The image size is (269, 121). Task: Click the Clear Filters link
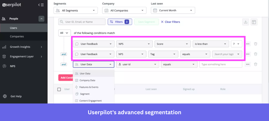pyautogui.click(x=170, y=22)
